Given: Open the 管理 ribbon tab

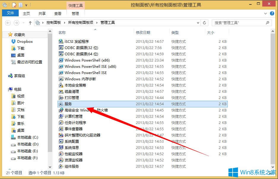Looking at the screenshot, I should (76, 13).
